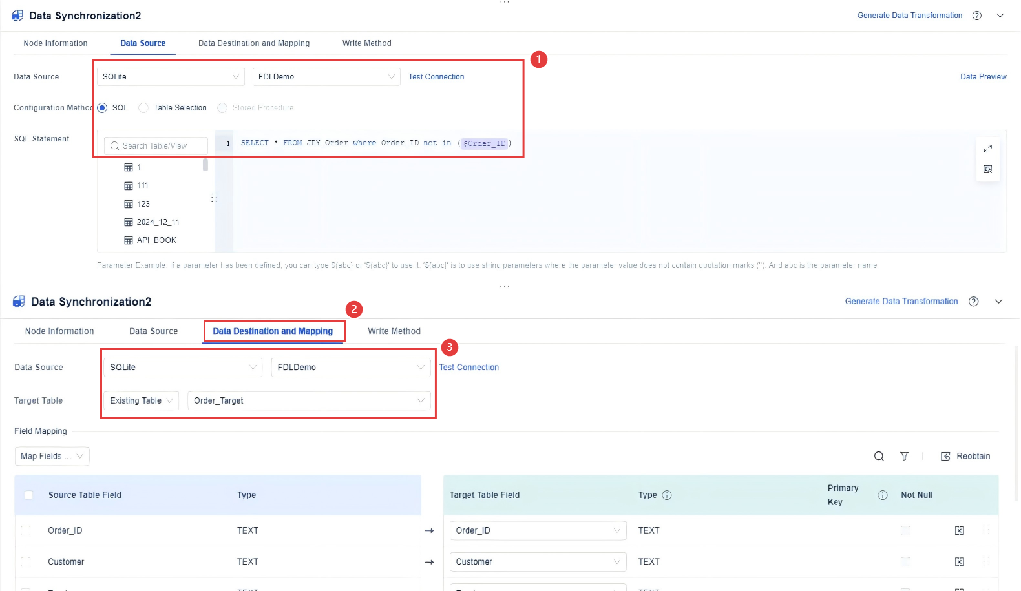The height and width of the screenshot is (591, 1021).
Task: Select the Table Selection radio button
Action: click(x=143, y=108)
